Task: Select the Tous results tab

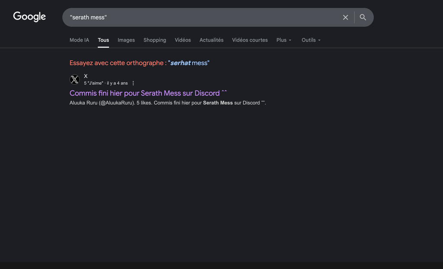Action: (x=103, y=40)
